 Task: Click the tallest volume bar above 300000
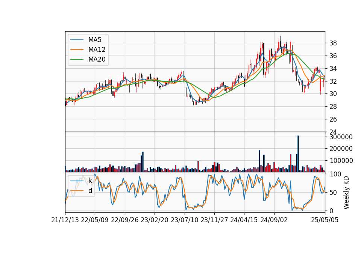pyautogui.click(x=298, y=154)
